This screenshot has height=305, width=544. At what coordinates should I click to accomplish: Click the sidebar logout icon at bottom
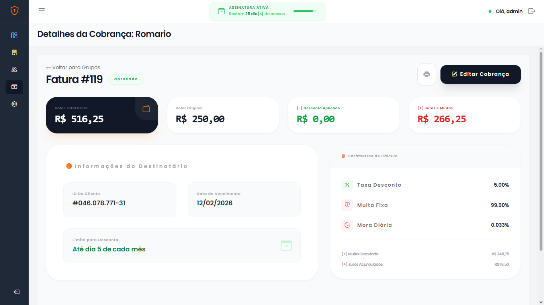16,292
